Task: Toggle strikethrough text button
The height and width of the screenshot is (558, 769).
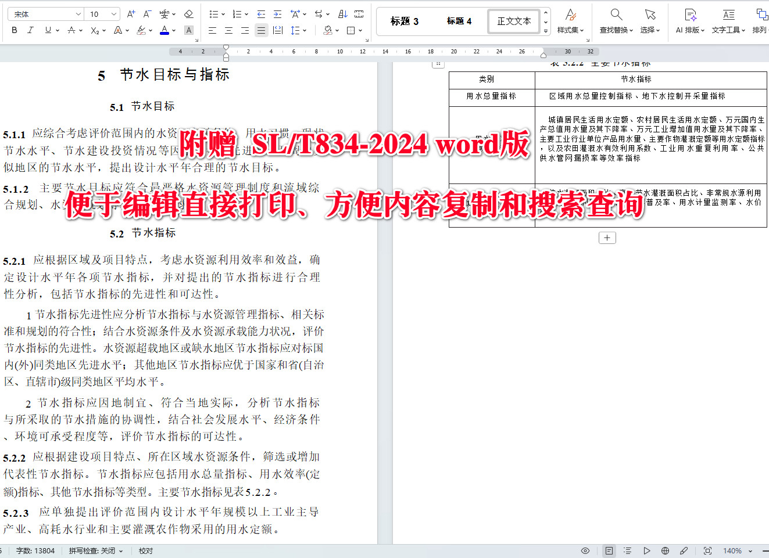Action: [71, 30]
